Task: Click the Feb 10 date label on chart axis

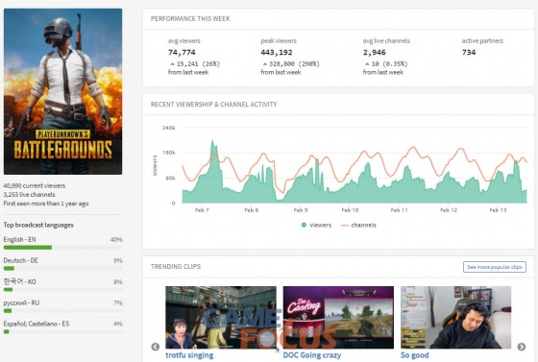Action: point(350,210)
